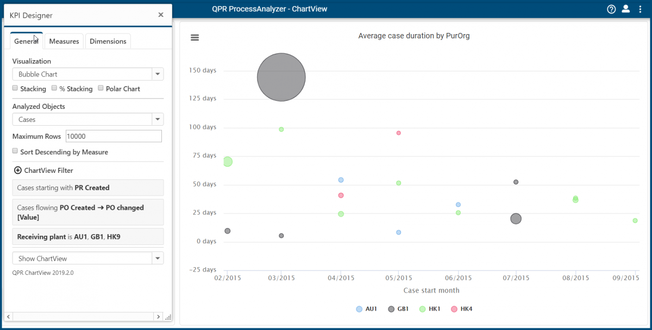The width and height of the screenshot is (652, 330).
Task: Open the Bubble Chart visualization dropdown
Action: 88,74
